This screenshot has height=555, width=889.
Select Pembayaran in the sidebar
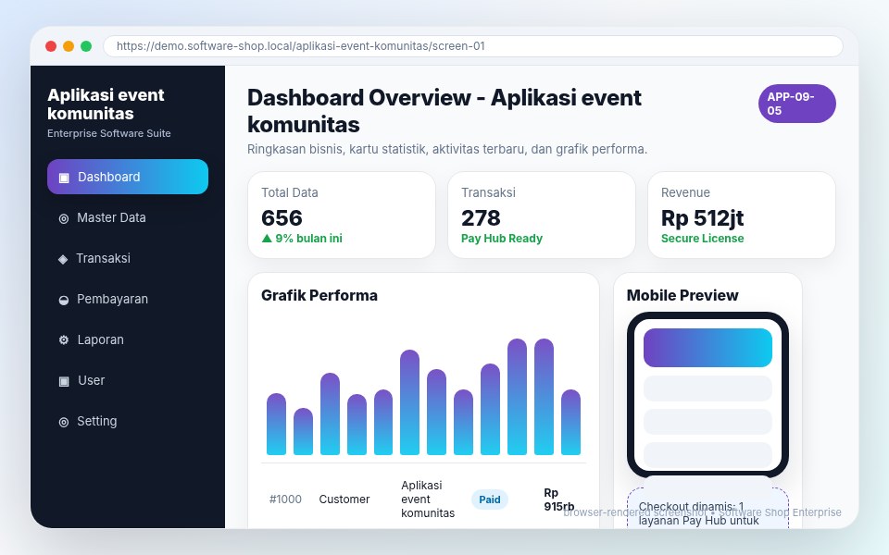[x=128, y=299]
